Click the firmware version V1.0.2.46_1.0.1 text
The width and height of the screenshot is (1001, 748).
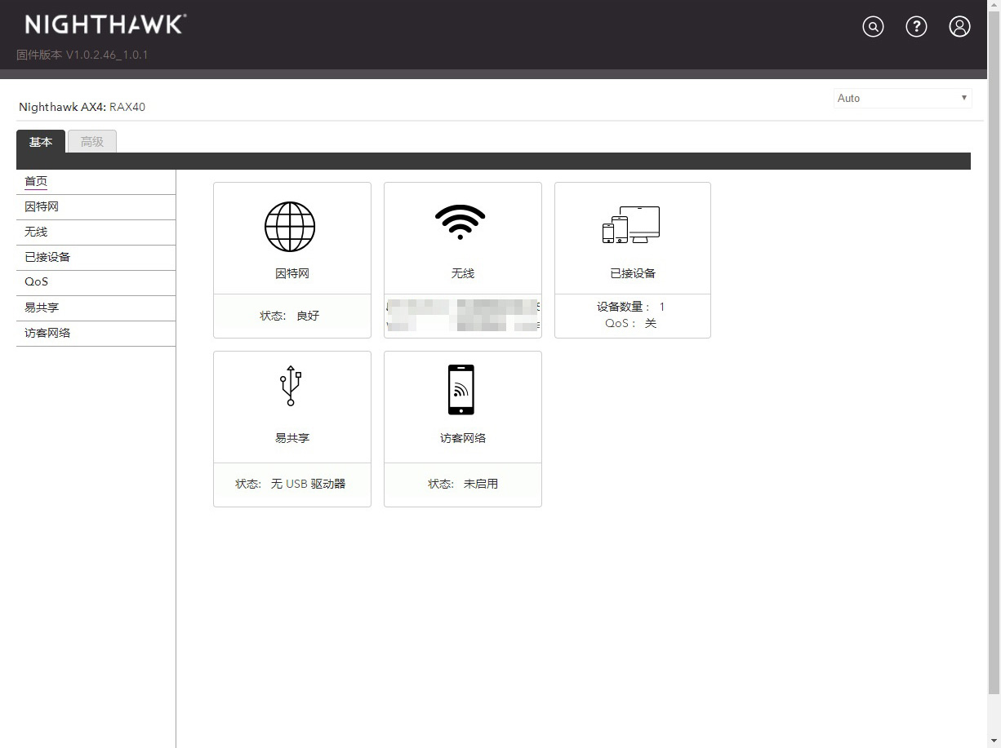[82, 55]
